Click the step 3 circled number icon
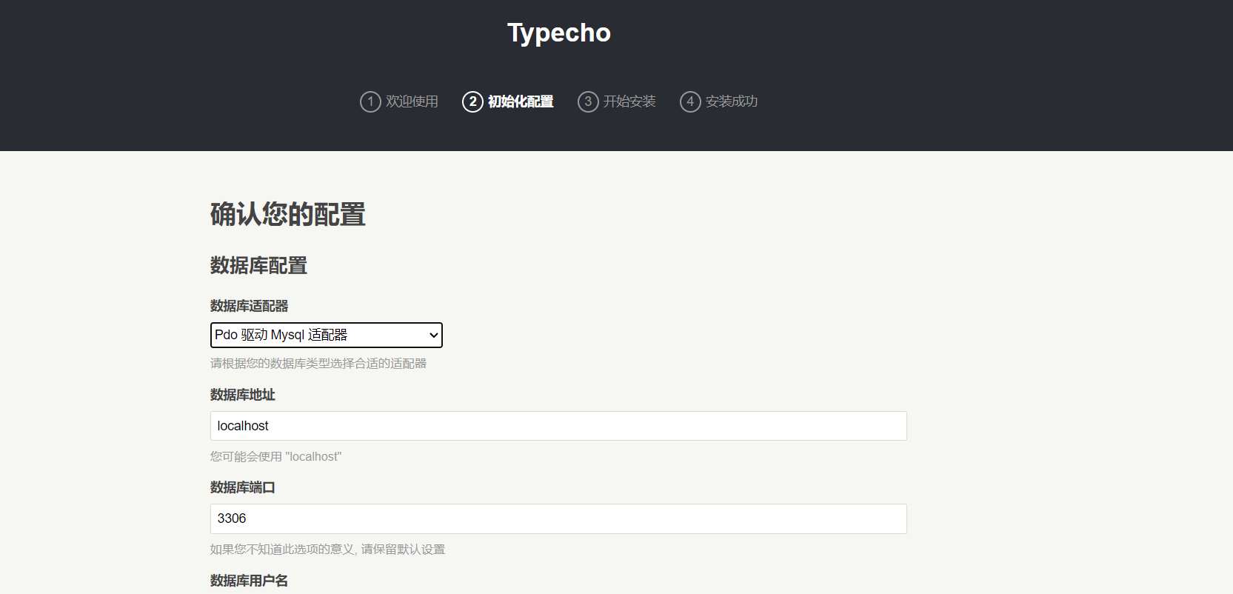 [588, 101]
